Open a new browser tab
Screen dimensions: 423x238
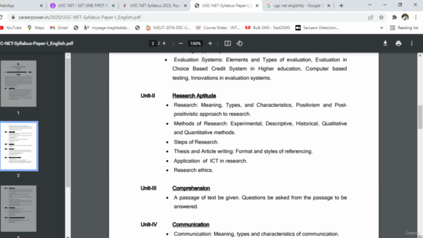coord(341,6)
